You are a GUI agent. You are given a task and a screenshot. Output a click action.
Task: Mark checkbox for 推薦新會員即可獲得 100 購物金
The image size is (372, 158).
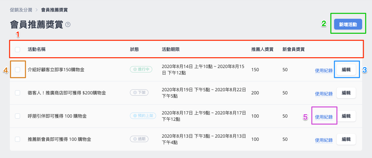(18, 139)
